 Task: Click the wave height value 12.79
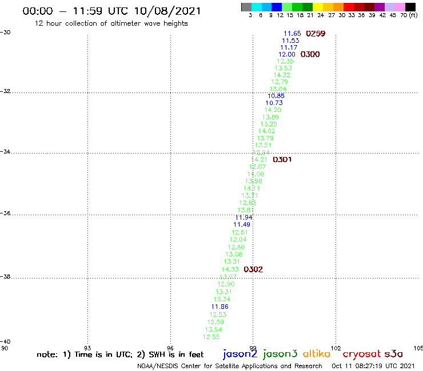[x=280, y=82]
